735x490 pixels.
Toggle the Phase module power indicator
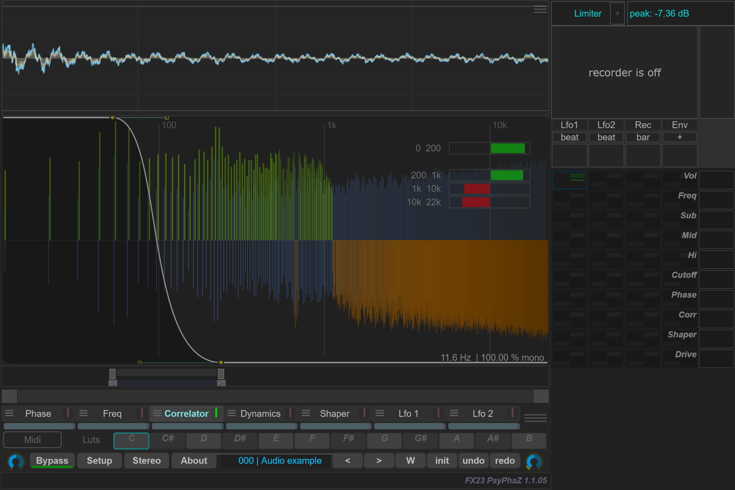point(68,413)
